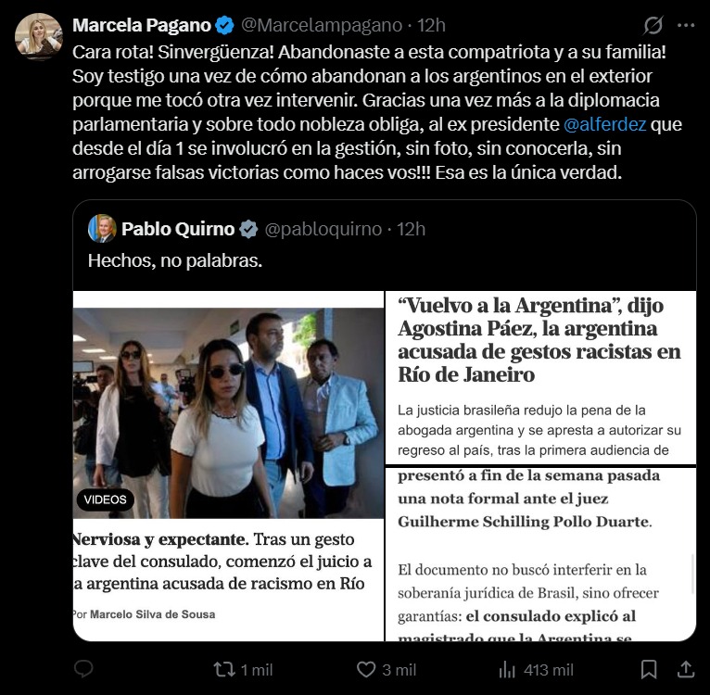This screenshot has height=695, width=710.
Task: Click Marcela Pagano's verified badge
Action: point(224,25)
